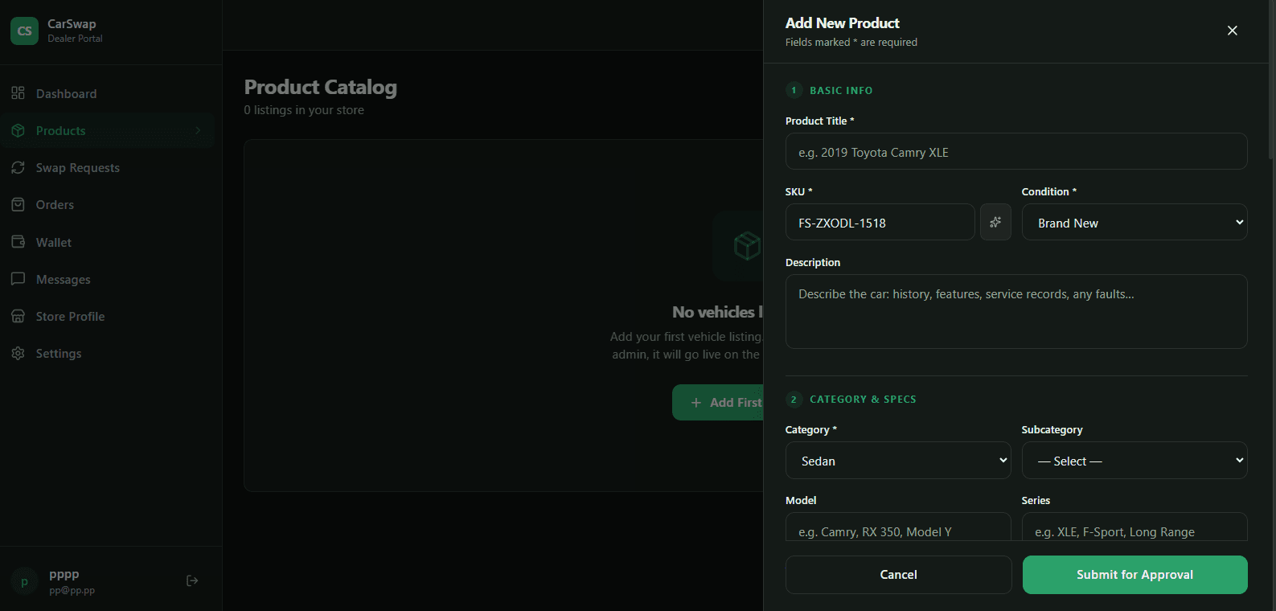This screenshot has width=1276, height=611.
Task: Click Submit for Approval button
Action: (1134, 575)
